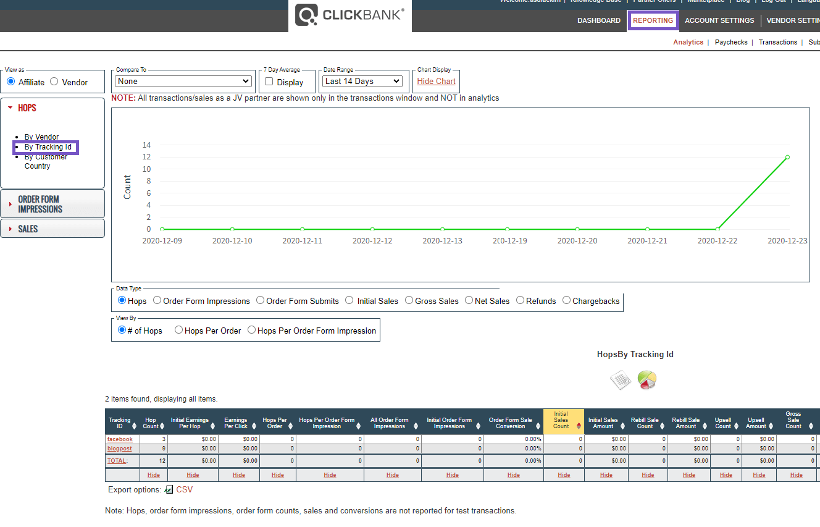Sort by Initial Sales Count red arrows
This screenshot has height=527, width=820.
coord(579,426)
